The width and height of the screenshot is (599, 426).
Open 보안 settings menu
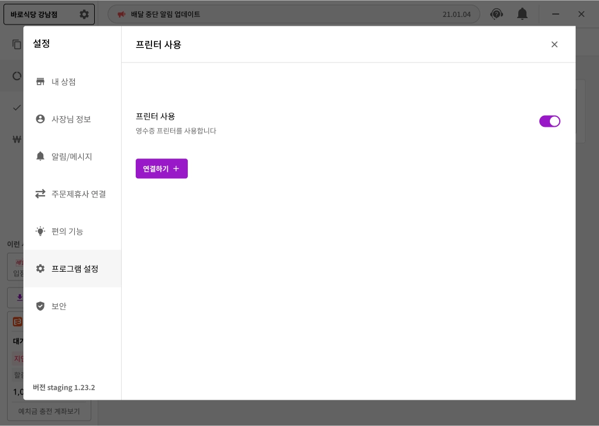[x=72, y=306]
